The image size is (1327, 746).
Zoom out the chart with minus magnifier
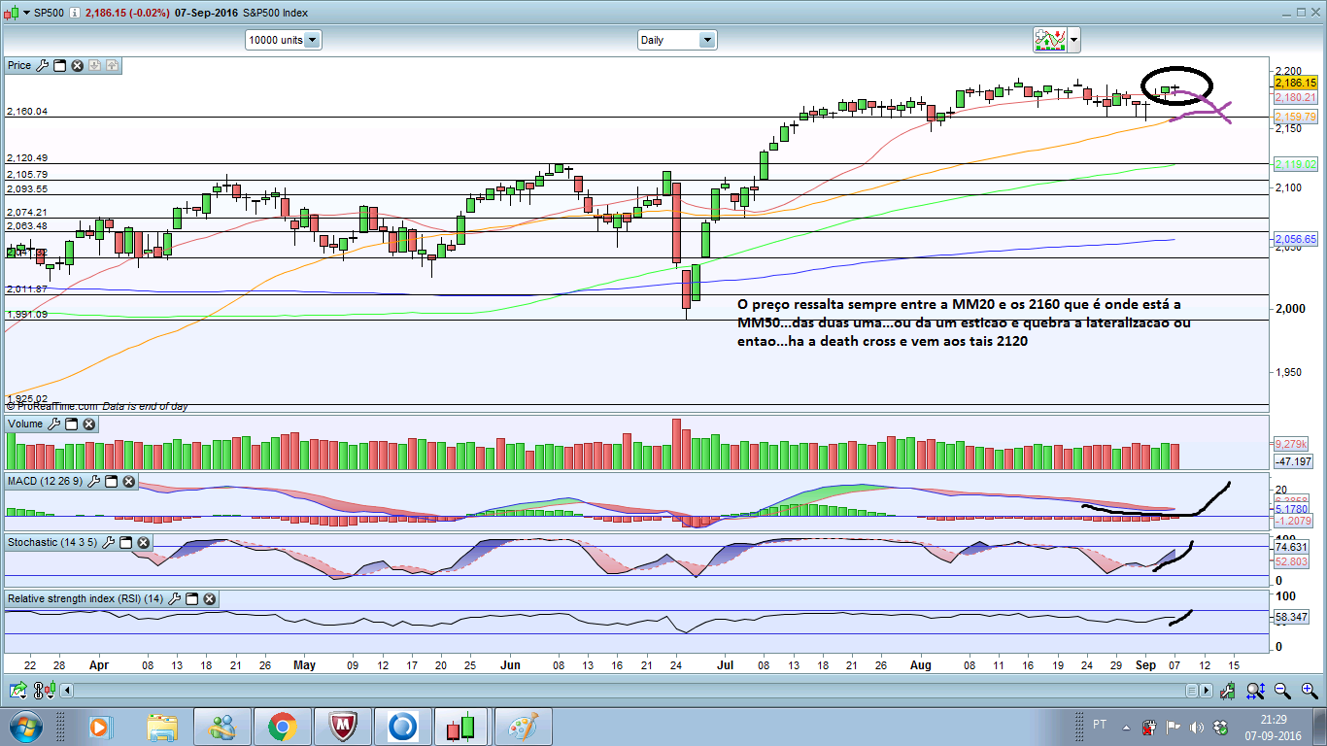(x=1283, y=691)
